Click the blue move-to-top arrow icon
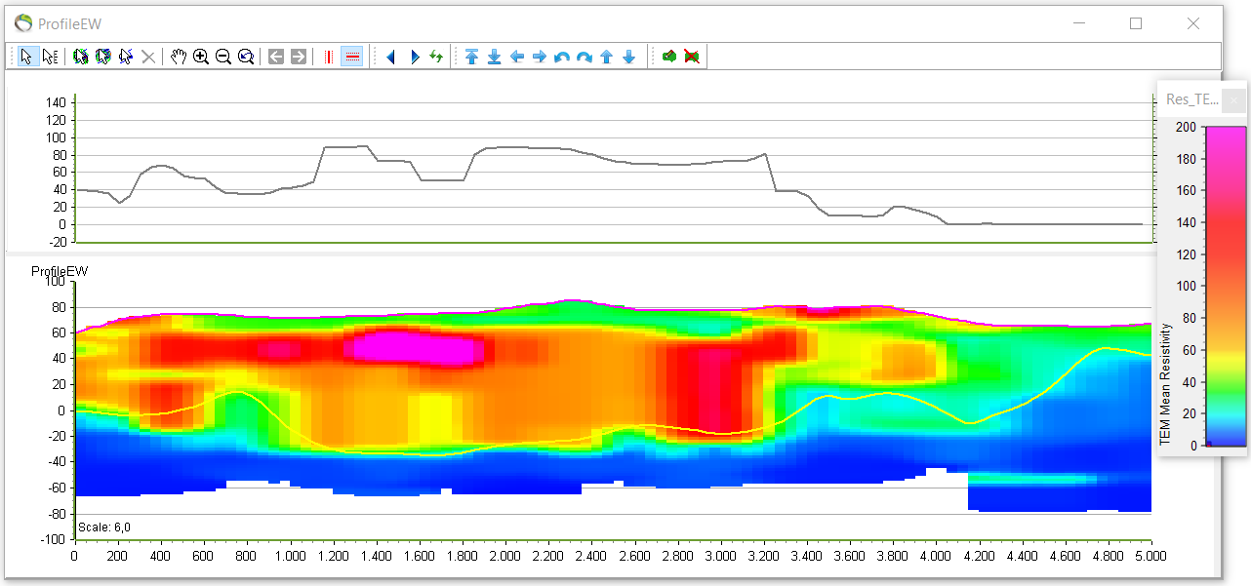Image resolution: width=1251 pixels, height=586 pixels. 471,56
